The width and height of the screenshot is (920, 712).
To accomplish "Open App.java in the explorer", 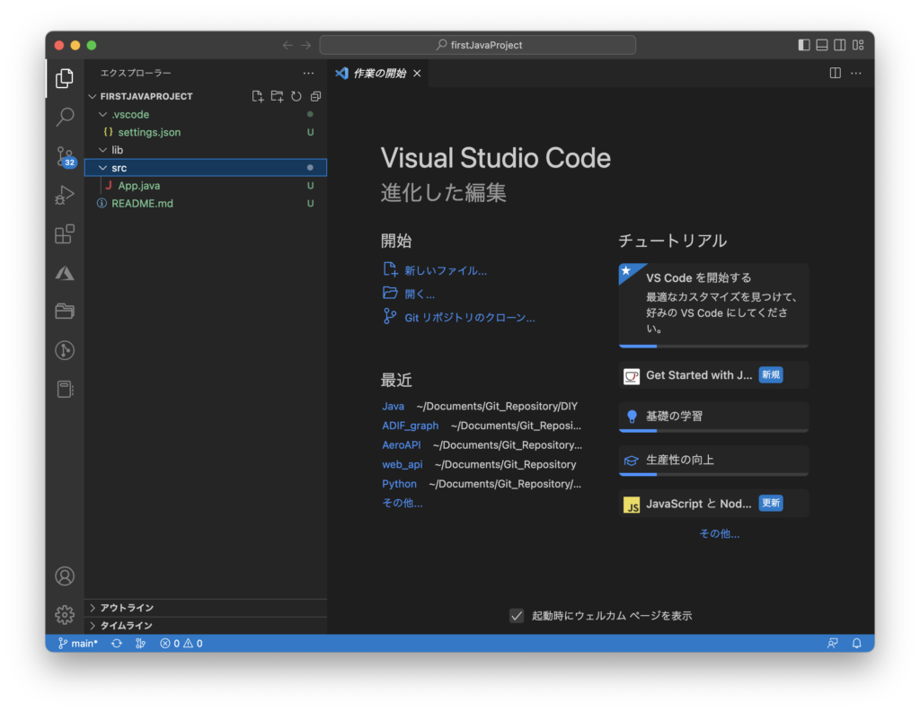I will point(138,186).
